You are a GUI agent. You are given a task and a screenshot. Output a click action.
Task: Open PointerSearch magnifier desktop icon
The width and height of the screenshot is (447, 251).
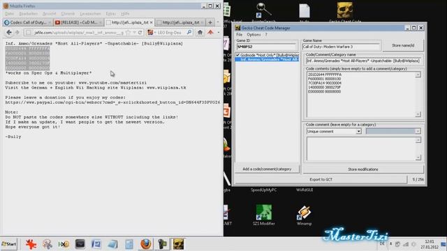tap(263, 11)
